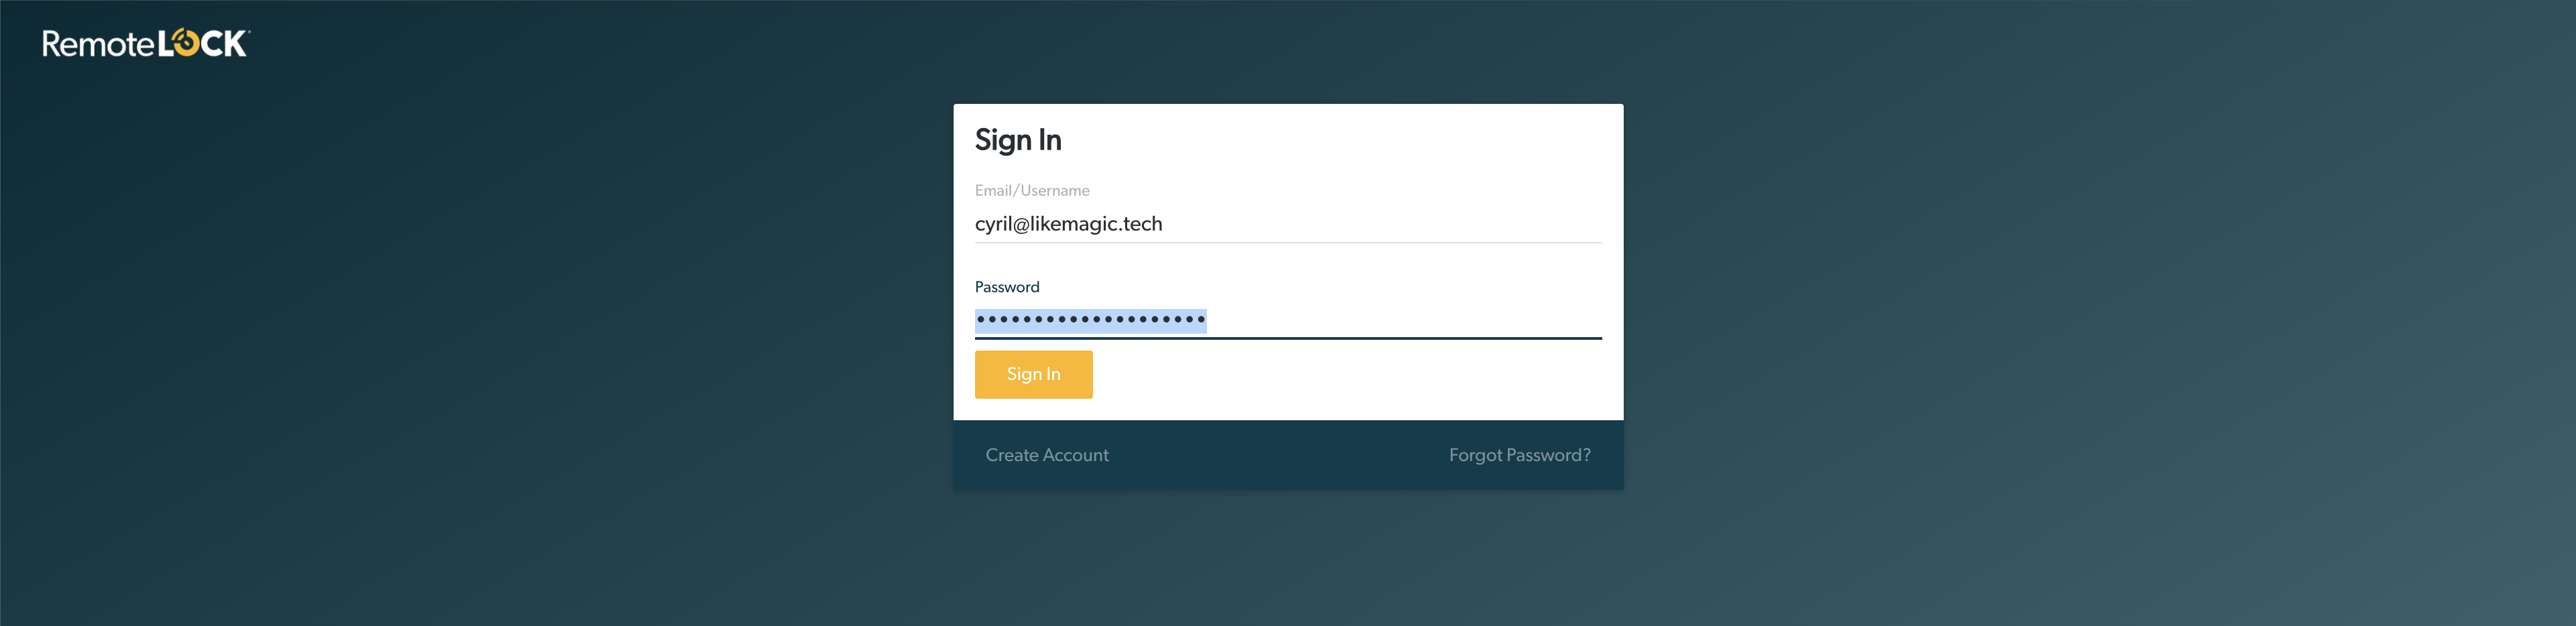2576x626 pixels.
Task: Click the highlighted password dots
Action: 1090,320
